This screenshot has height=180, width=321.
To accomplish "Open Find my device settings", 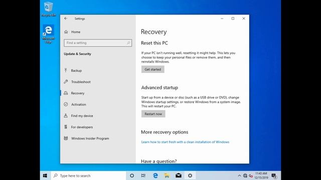I will [78, 115].
